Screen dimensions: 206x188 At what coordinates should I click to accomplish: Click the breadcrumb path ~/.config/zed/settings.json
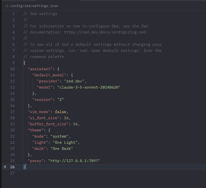point(31,6)
